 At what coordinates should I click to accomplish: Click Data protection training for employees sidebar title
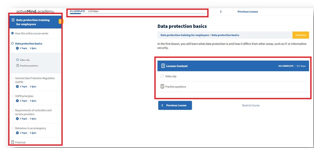33,22
